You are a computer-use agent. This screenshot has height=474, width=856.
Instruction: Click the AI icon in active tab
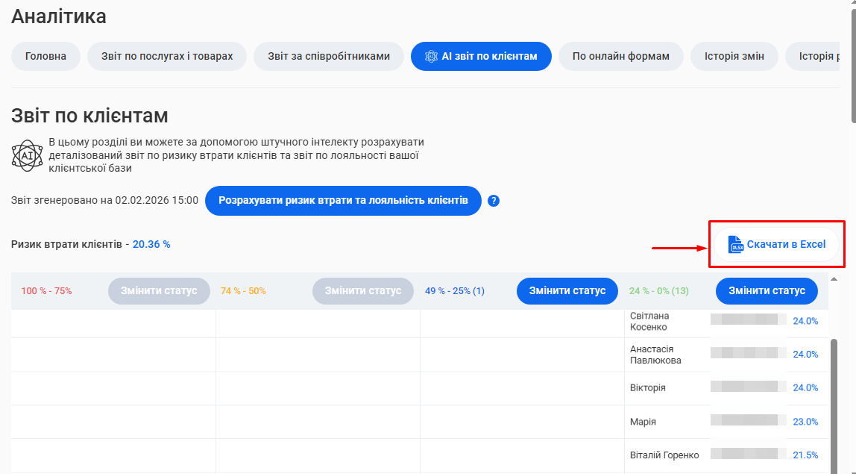tap(431, 56)
